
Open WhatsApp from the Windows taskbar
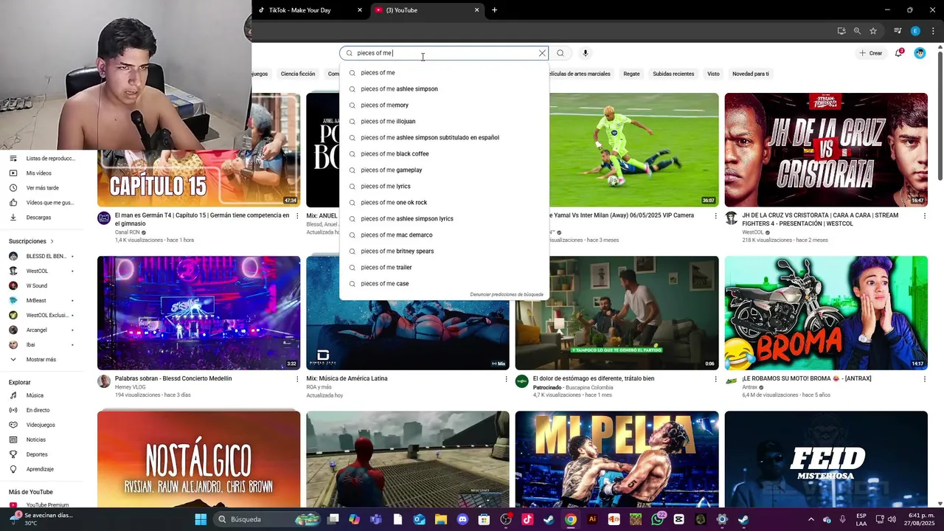657,519
